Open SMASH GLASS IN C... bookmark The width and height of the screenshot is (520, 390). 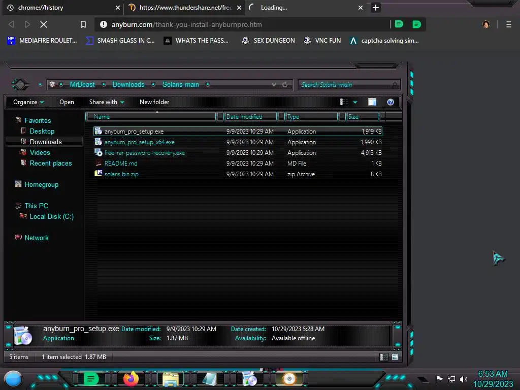pos(120,41)
